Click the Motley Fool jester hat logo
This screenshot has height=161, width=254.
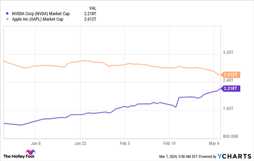click(29, 153)
